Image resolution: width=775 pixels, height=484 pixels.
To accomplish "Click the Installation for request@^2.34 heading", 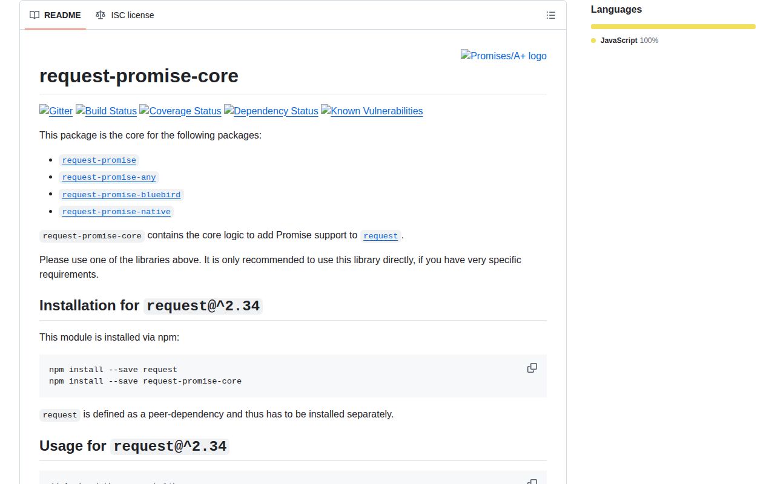I will [x=151, y=306].
